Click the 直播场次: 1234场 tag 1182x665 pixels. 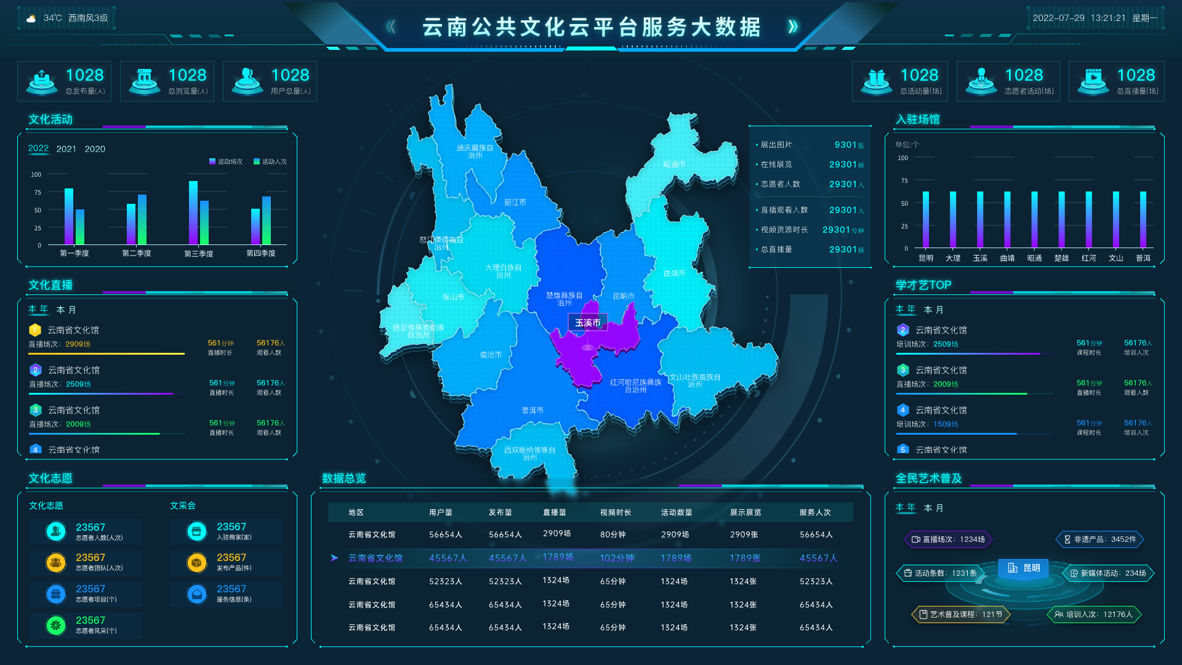pyautogui.click(x=947, y=539)
